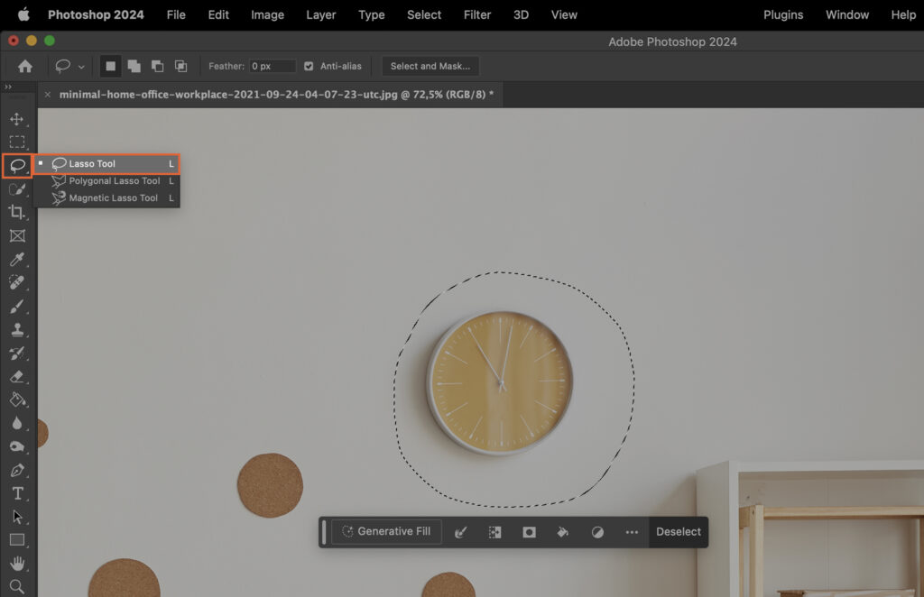Select the Polygonal Lasso Tool menu entry
The width and height of the screenshot is (924, 597).
[115, 180]
